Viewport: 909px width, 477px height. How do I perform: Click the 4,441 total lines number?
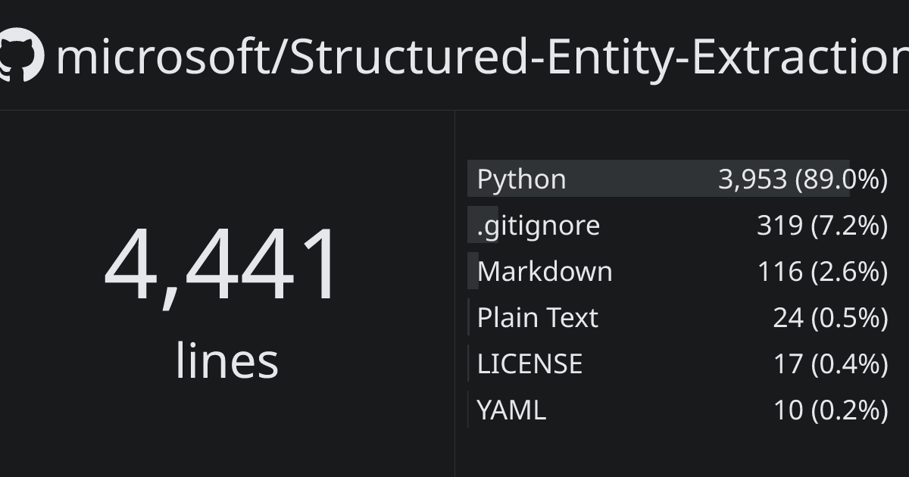pos(223,265)
